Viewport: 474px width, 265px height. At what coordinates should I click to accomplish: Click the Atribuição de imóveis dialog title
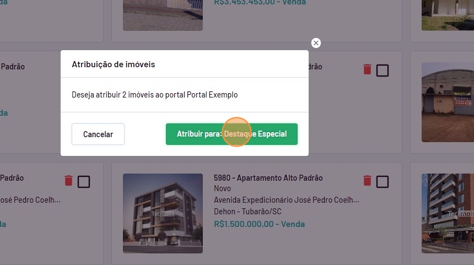113,64
